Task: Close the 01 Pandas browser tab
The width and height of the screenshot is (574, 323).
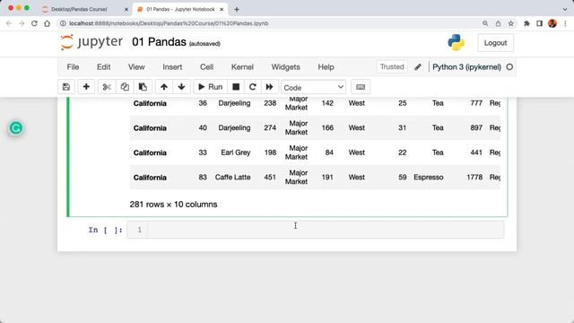Action: click(x=222, y=10)
